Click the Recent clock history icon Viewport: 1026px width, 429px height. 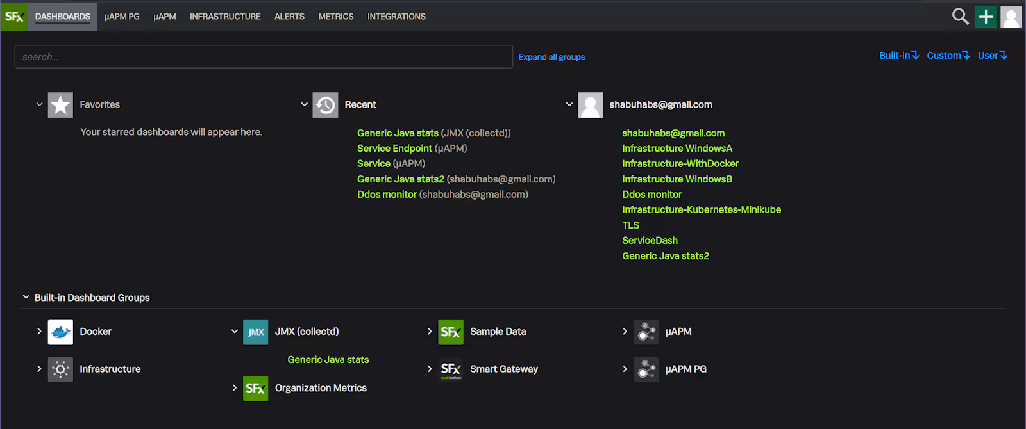(325, 105)
